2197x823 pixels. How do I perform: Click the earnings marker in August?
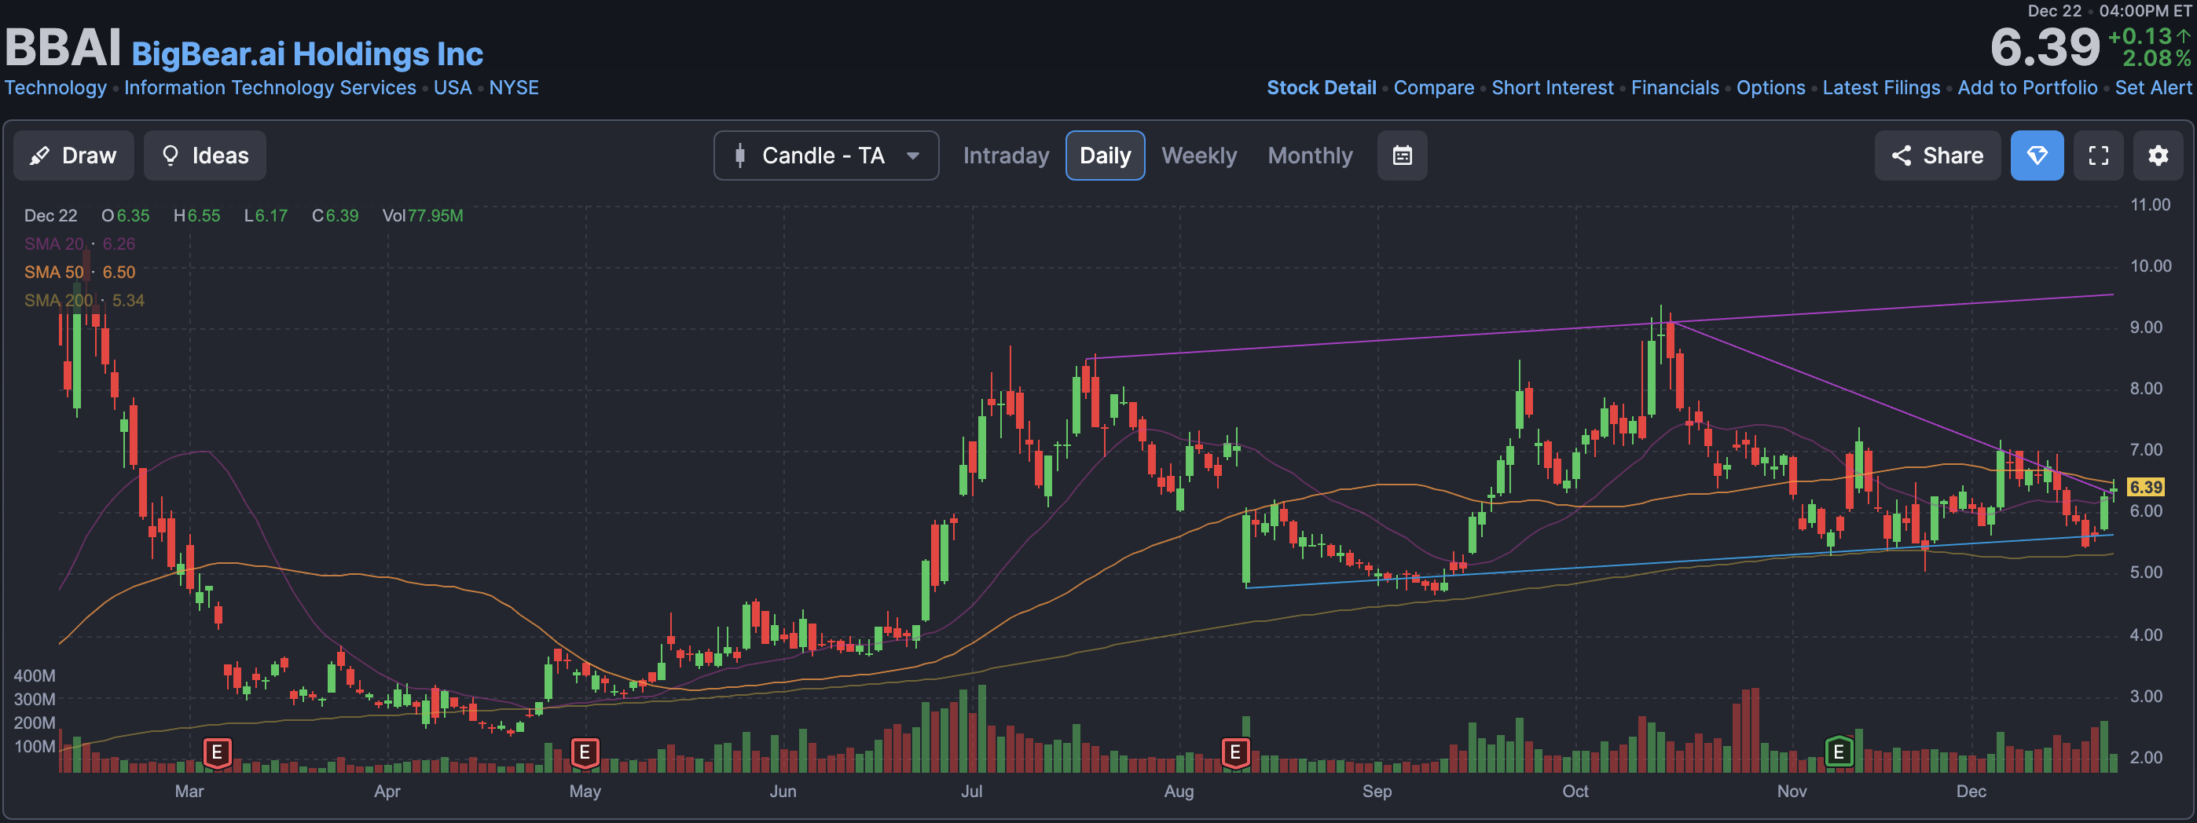tap(1235, 752)
